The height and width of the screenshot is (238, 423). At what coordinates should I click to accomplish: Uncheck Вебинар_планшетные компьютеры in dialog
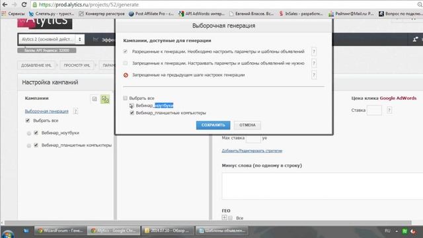(132, 113)
